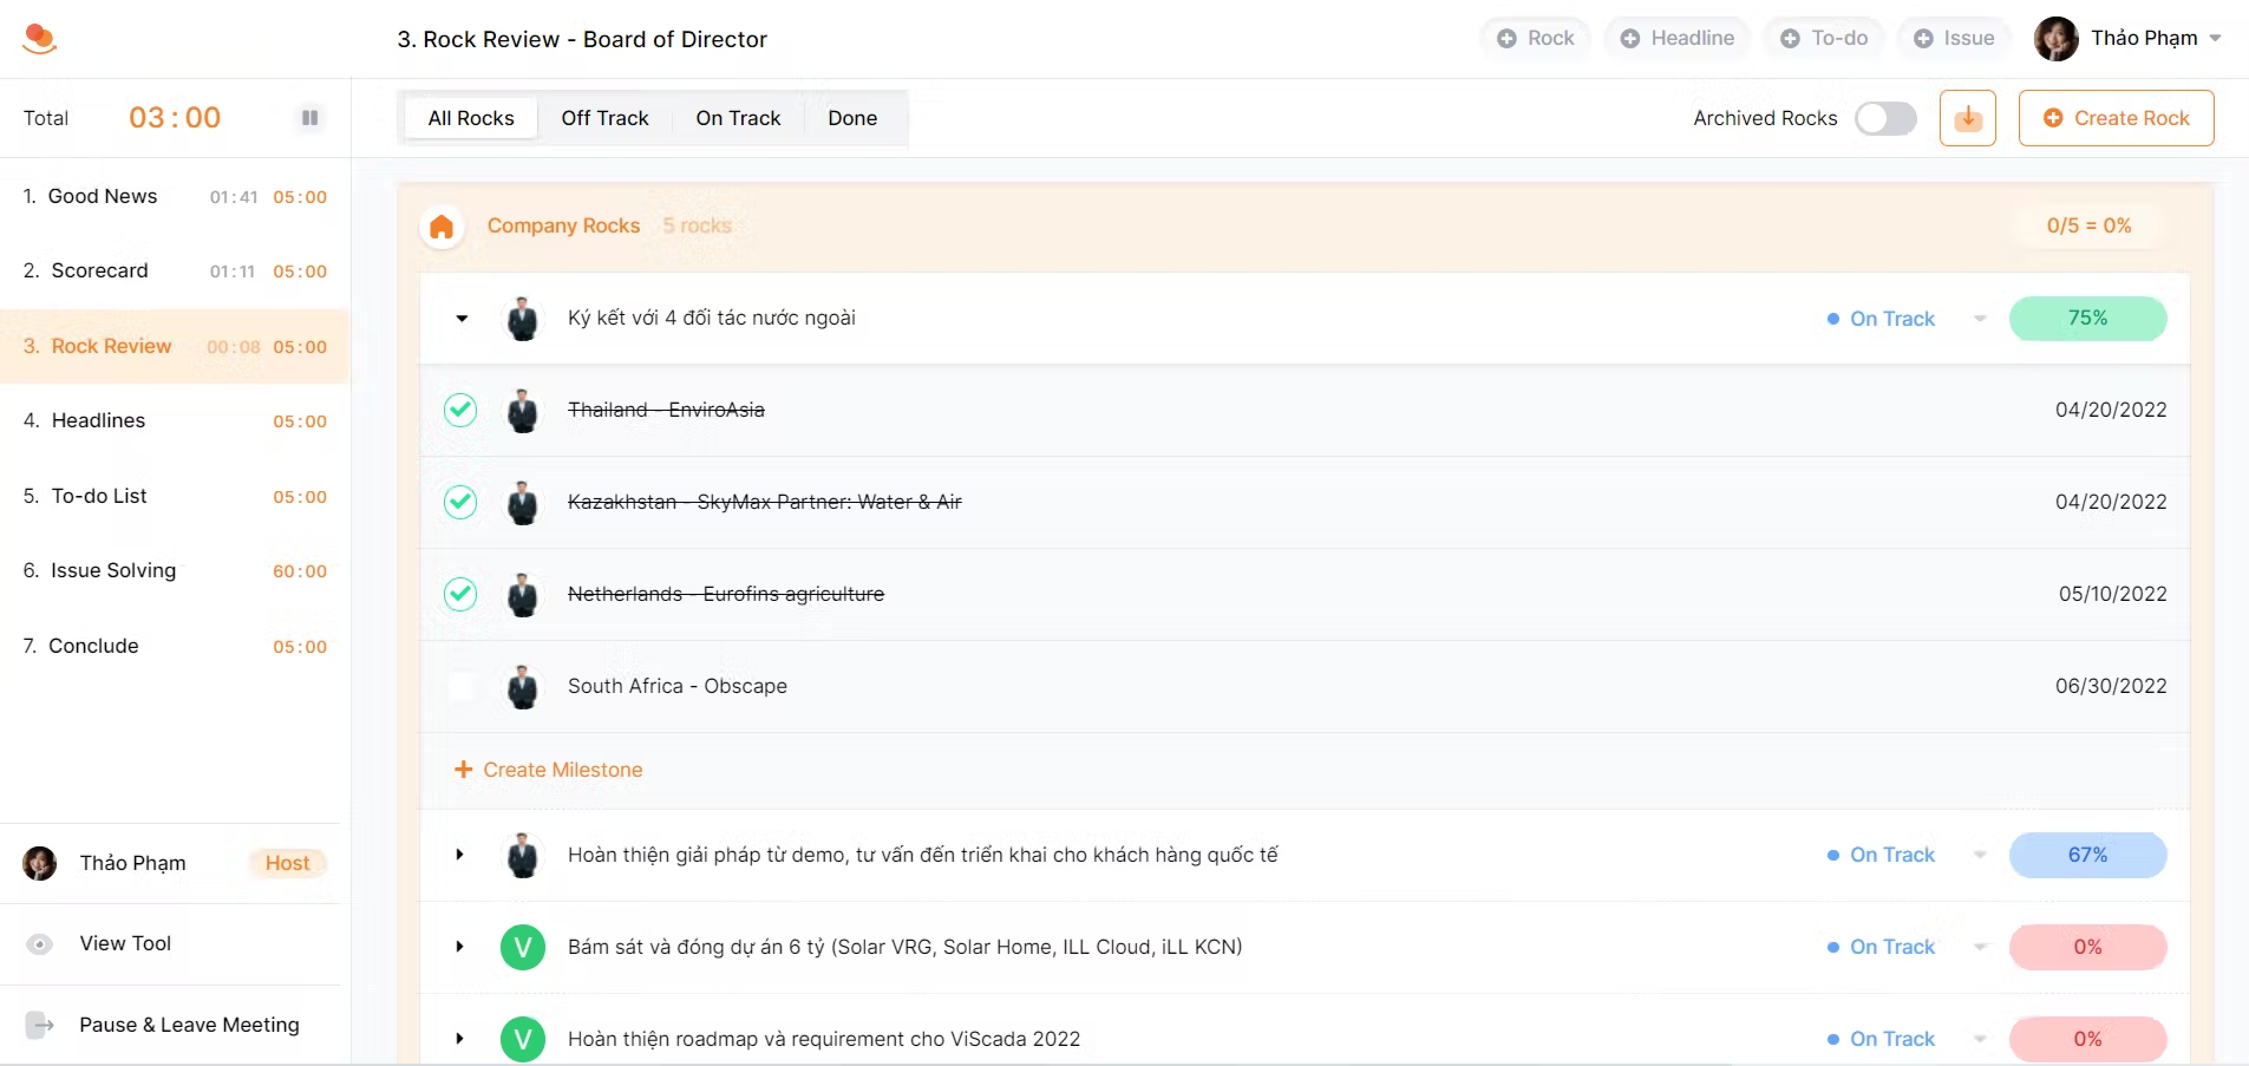
Task: Select the Done rocks tab
Action: (x=852, y=118)
